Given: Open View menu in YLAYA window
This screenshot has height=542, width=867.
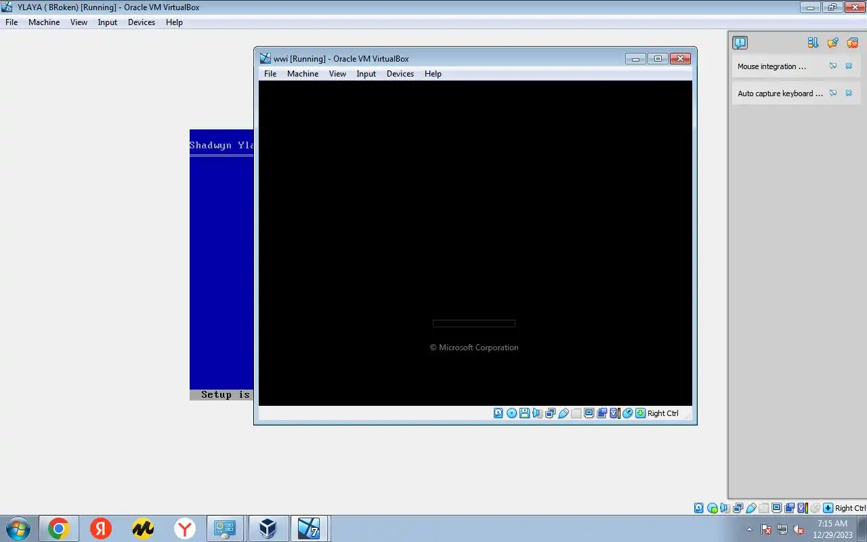Looking at the screenshot, I should point(79,22).
